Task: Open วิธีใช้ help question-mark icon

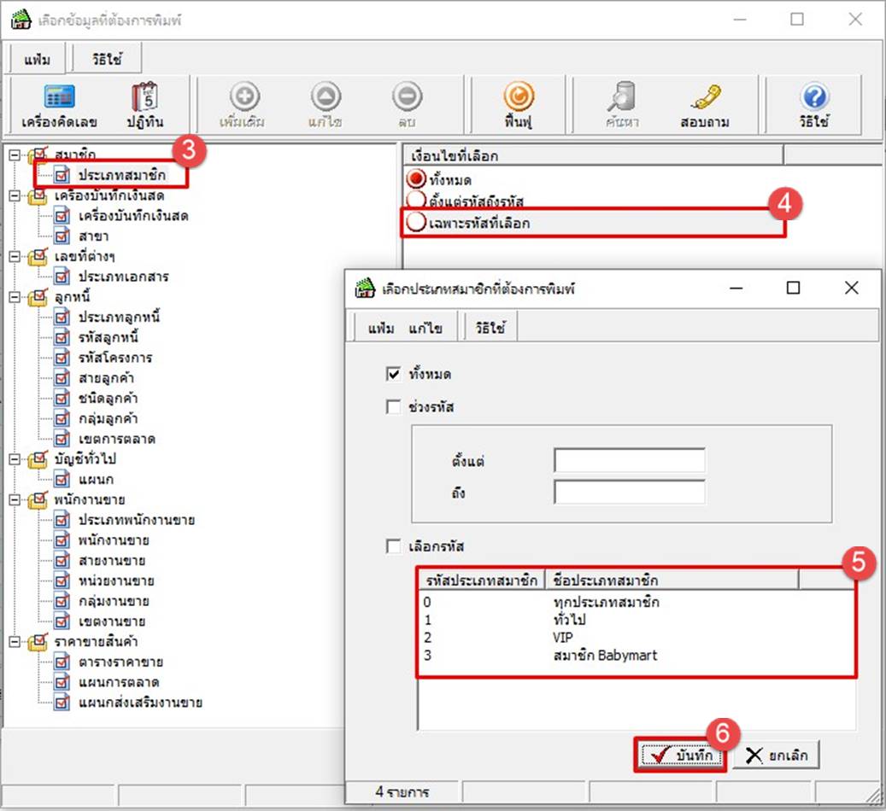Action: [816, 98]
